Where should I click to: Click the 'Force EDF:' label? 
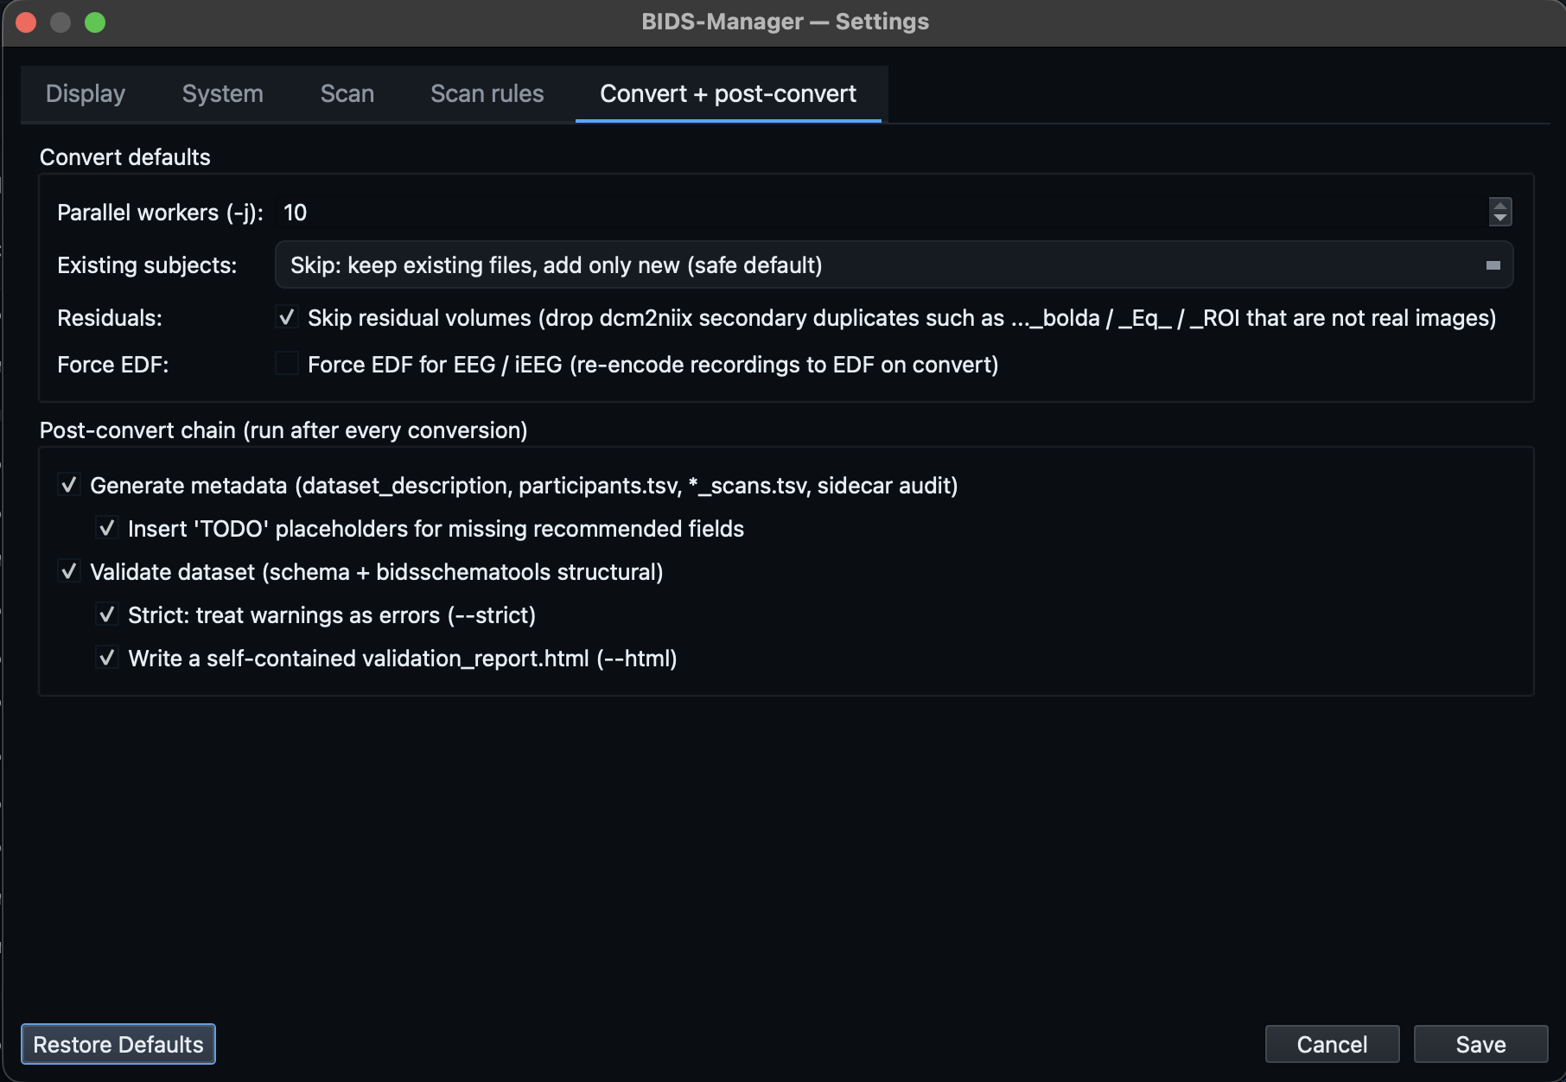pyautogui.click(x=113, y=365)
